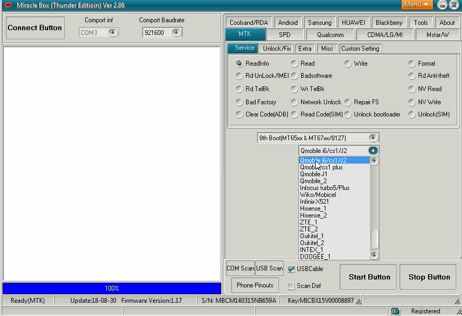This screenshot has width=462, height=316.
Task: Switch to the Qualcomm tab
Action: click(330, 34)
